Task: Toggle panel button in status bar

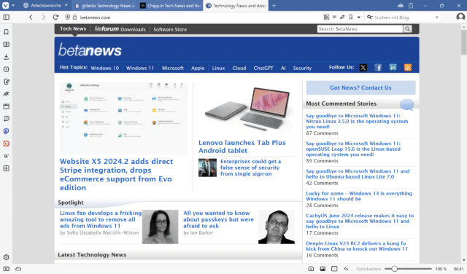Action: pyautogui.click(x=6, y=269)
